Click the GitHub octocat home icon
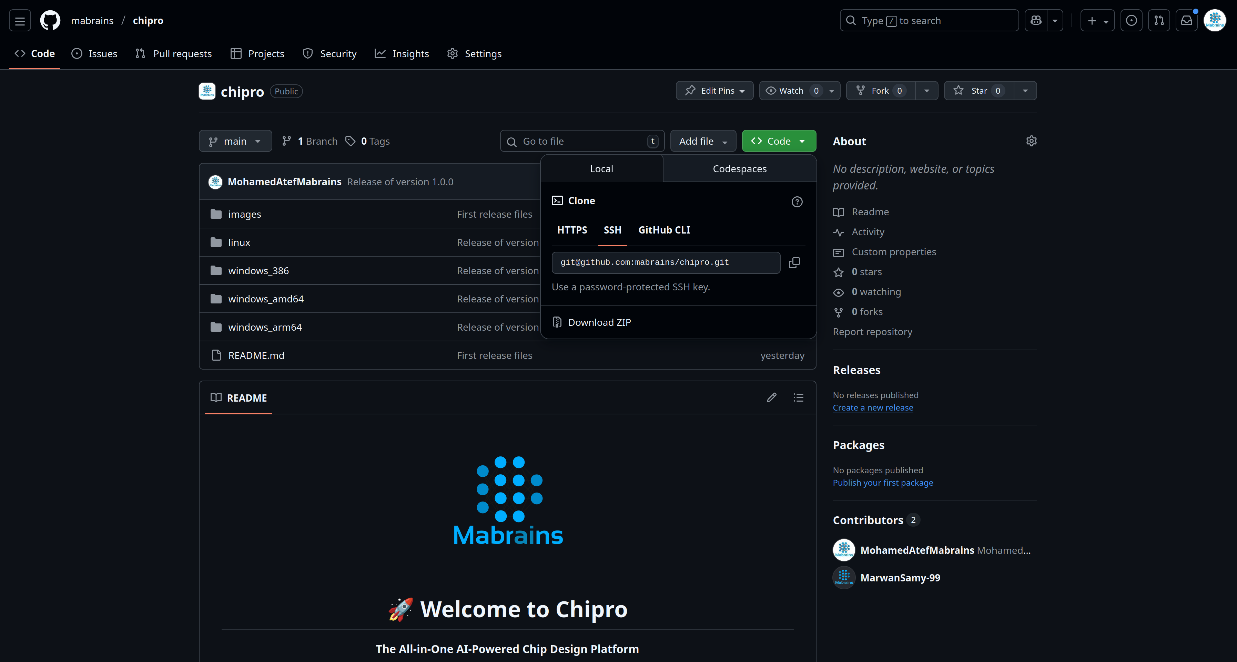 (x=50, y=20)
